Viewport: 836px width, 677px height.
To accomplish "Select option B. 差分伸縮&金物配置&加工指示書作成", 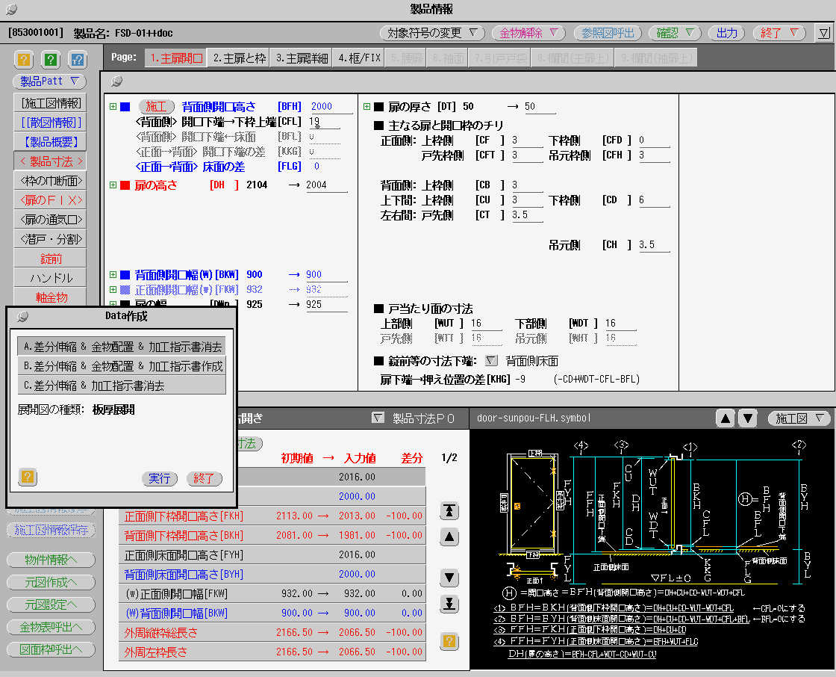I will pyautogui.click(x=122, y=366).
